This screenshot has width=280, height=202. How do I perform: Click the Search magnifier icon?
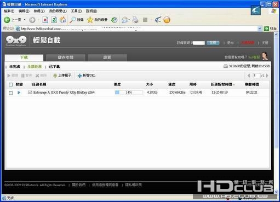(72, 20)
